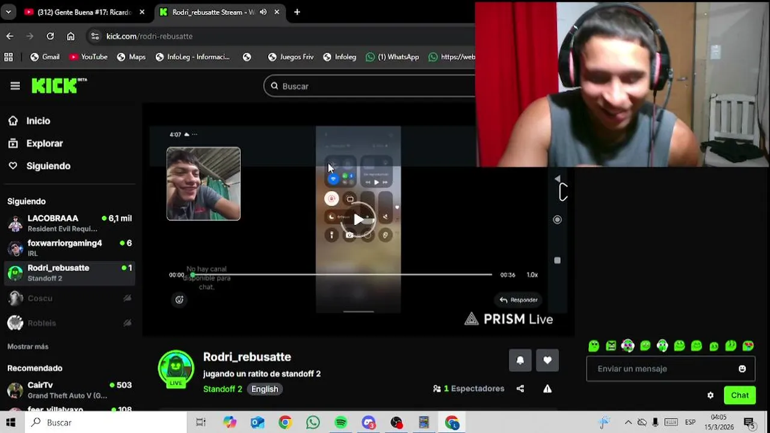The width and height of the screenshot is (770, 433).
Task: Type in the Enviar un mensaje field
Action: (x=662, y=369)
